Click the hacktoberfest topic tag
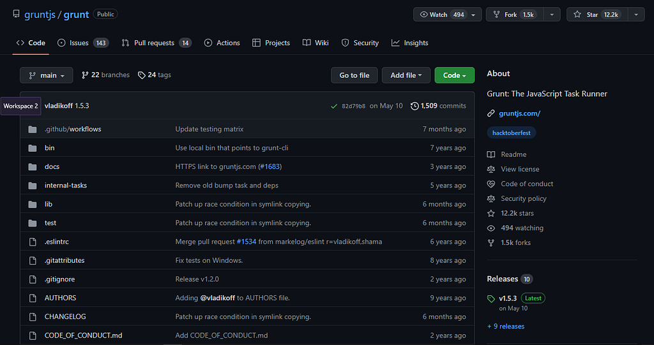Screen dimensions: 654x345 [x=512, y=133]
